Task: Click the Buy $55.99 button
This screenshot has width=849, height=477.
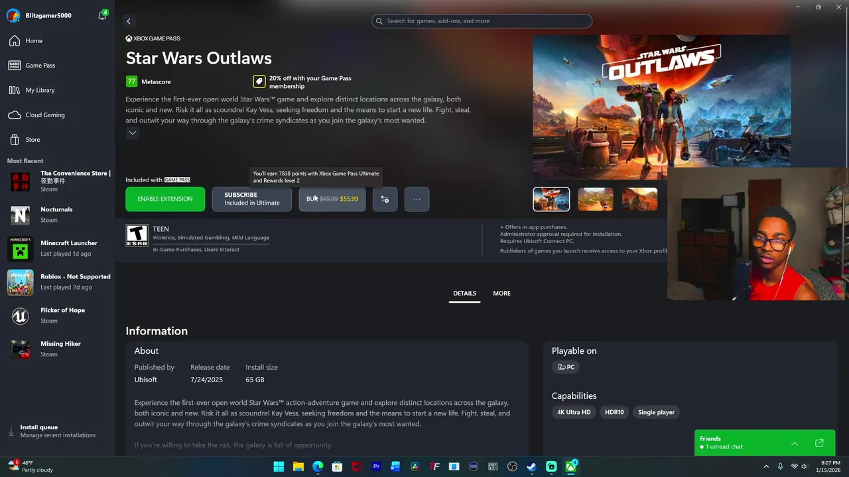Action: click(332, 199)
